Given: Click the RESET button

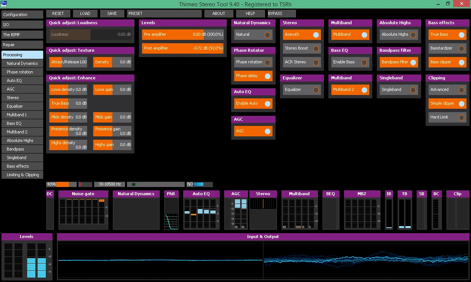Looking at the screenshot, I should (58, 13).
